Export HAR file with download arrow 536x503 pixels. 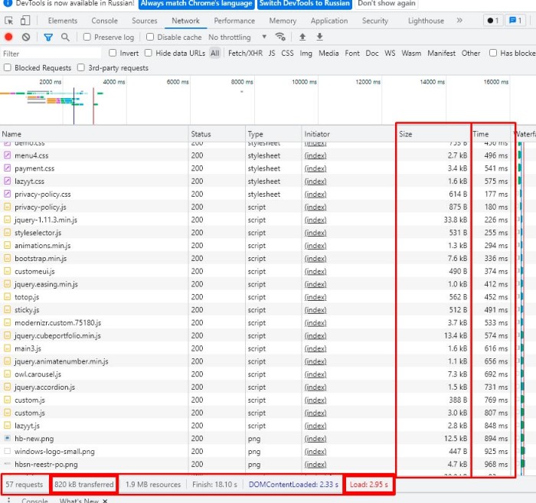(319, 37)
